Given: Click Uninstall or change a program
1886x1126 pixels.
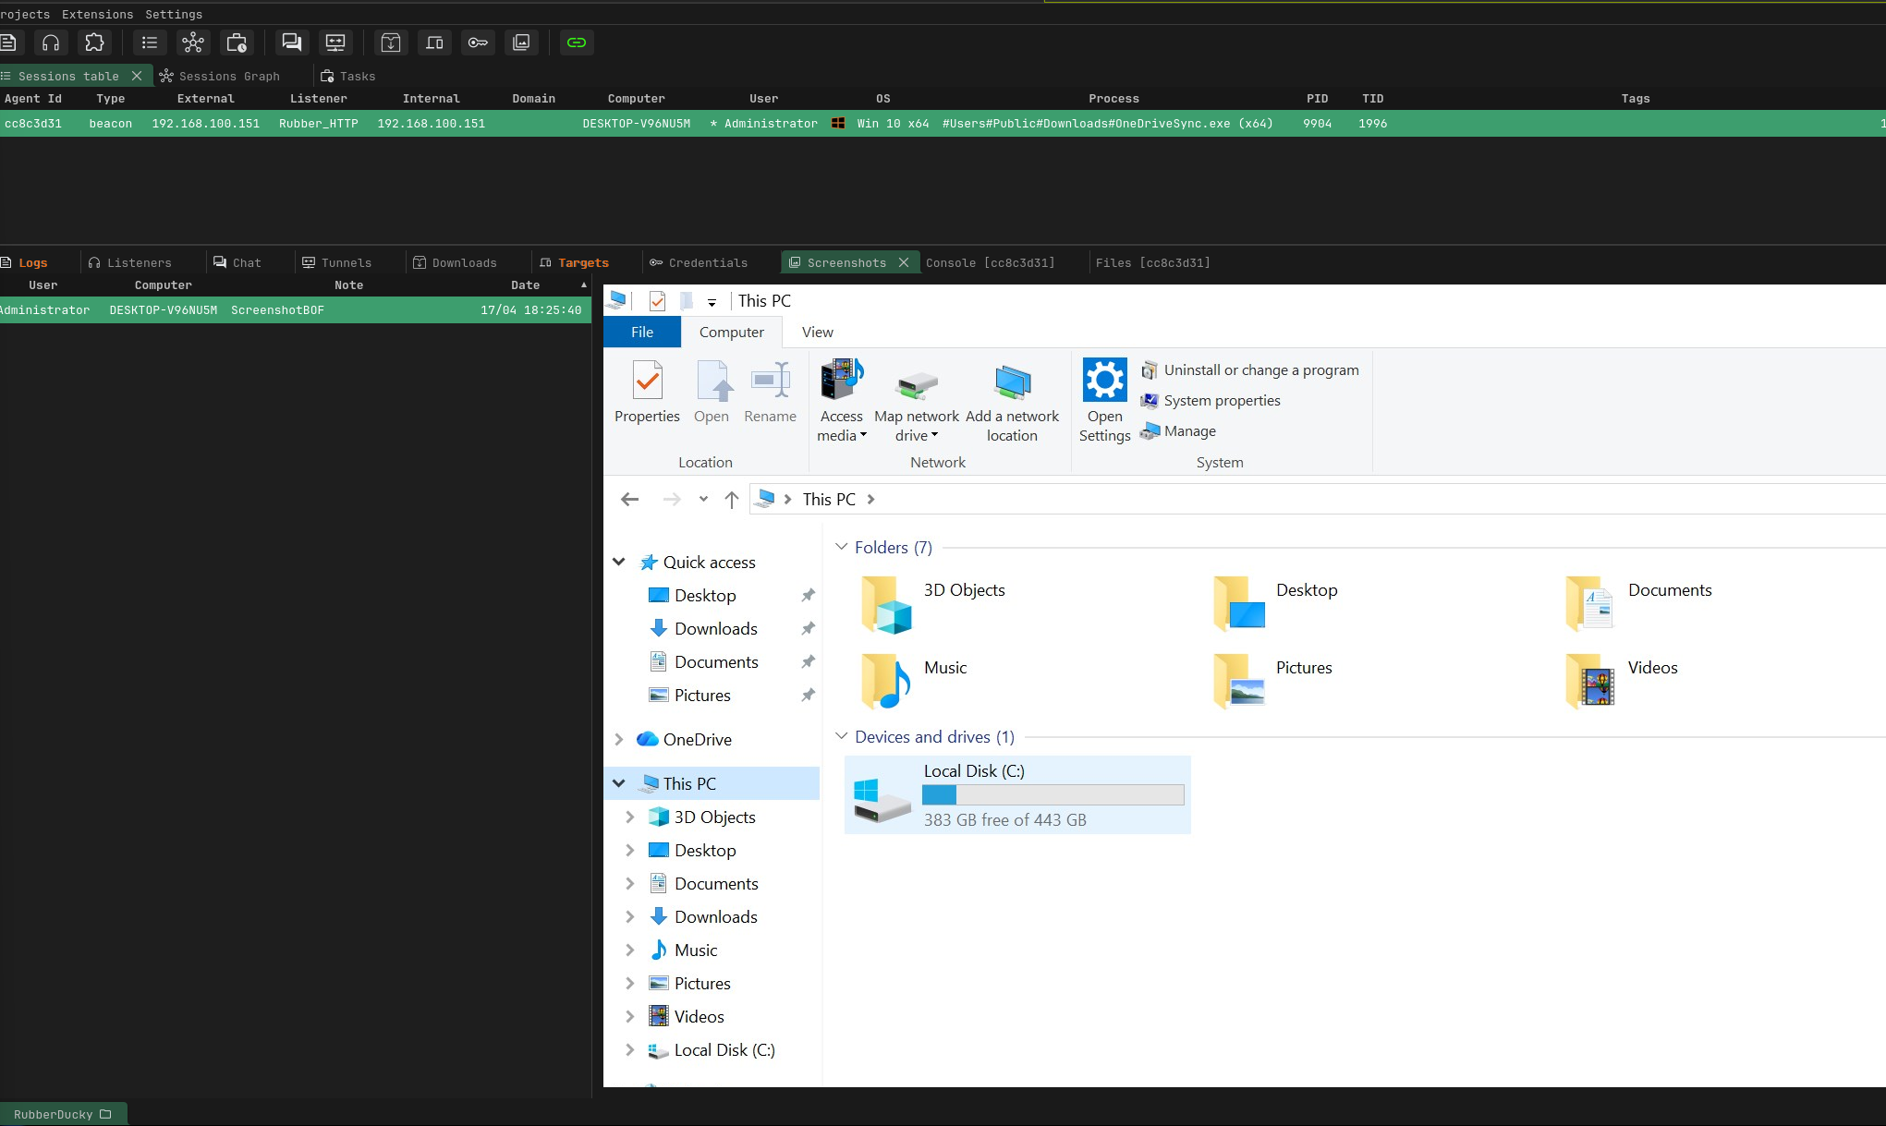Looking at the screenshot, I should [1260, 370].
